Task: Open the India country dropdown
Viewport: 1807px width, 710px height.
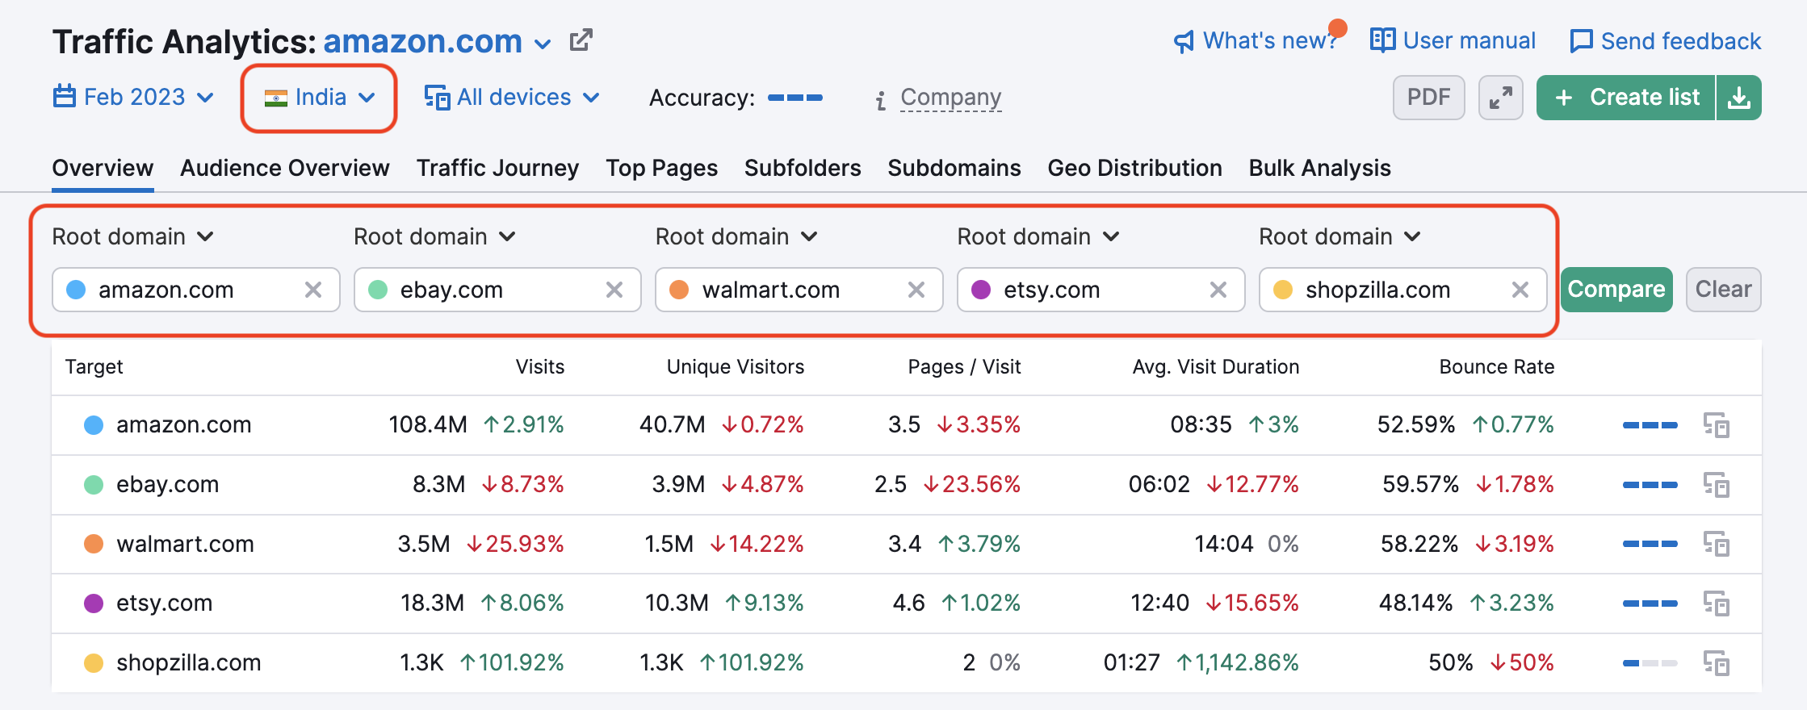Action: pos(321,98)
